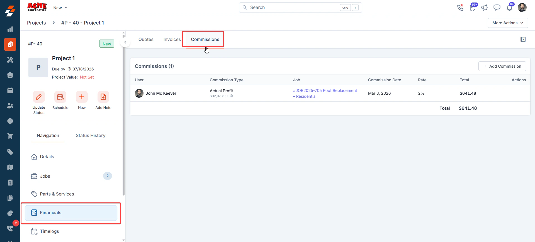Image resolution: width=535 pixels, height=242 pixels.
Task: Open the notifications bell icon
Action: coord(509,8)
